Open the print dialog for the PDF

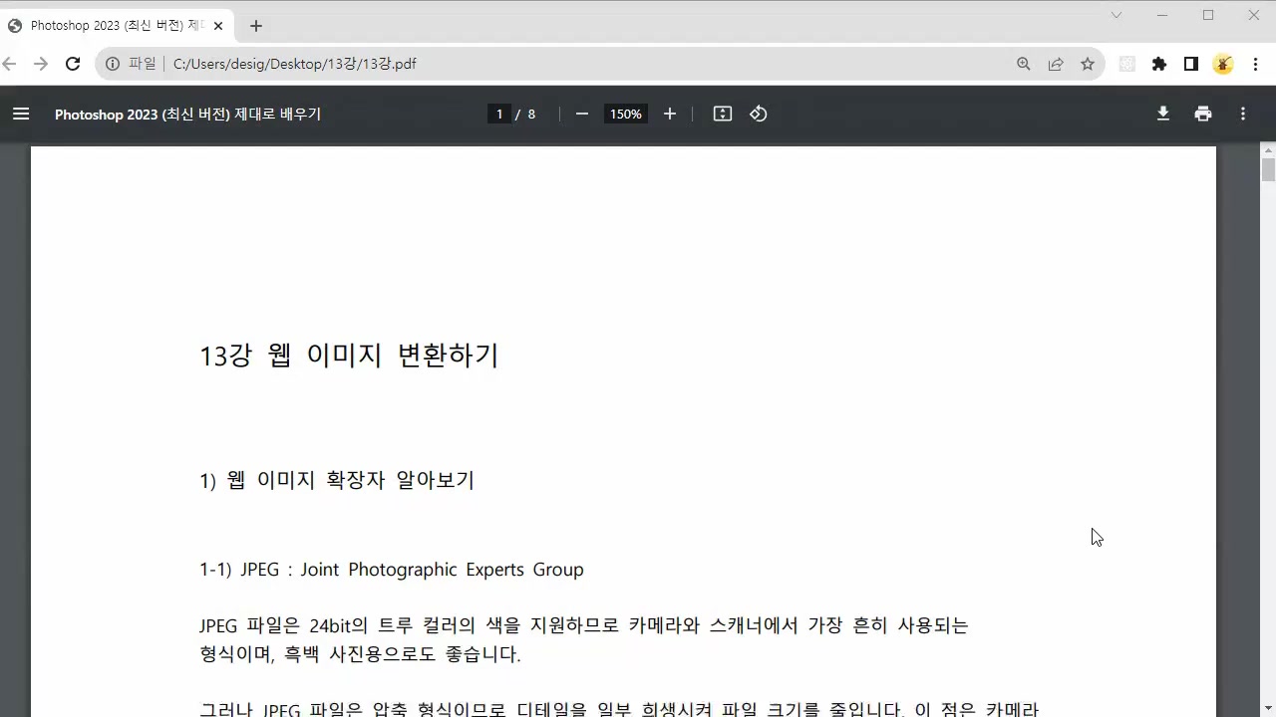coord(1203,114)
